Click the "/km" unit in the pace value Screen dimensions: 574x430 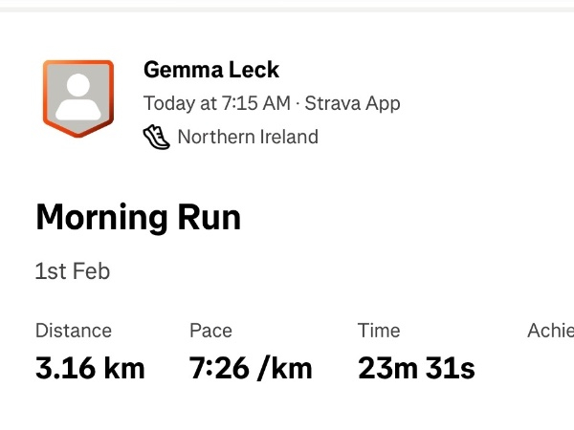pyautogui.click(x=283, y=368)
